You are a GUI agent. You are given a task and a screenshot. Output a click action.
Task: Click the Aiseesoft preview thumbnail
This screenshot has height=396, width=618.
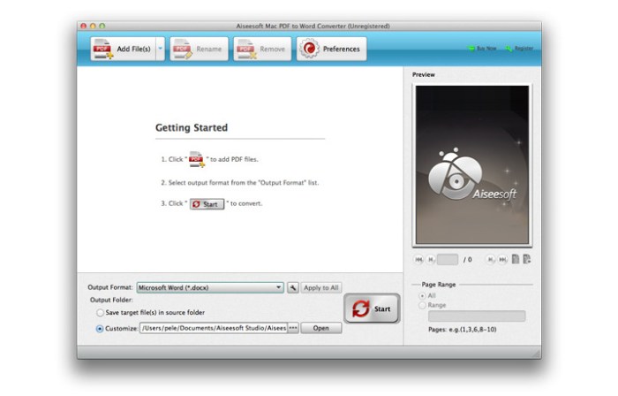point(472,165)
